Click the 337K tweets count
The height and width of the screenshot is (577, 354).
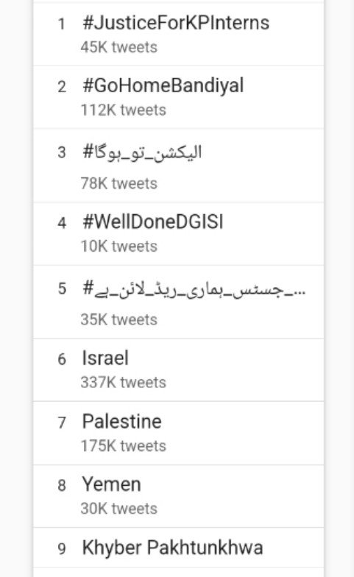pos(124,383)
